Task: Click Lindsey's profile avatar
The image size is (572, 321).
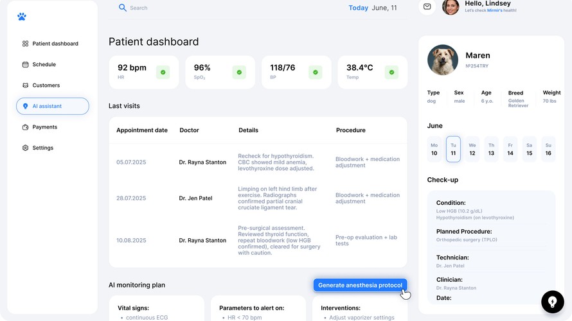Action: click(x=451, y=7)
